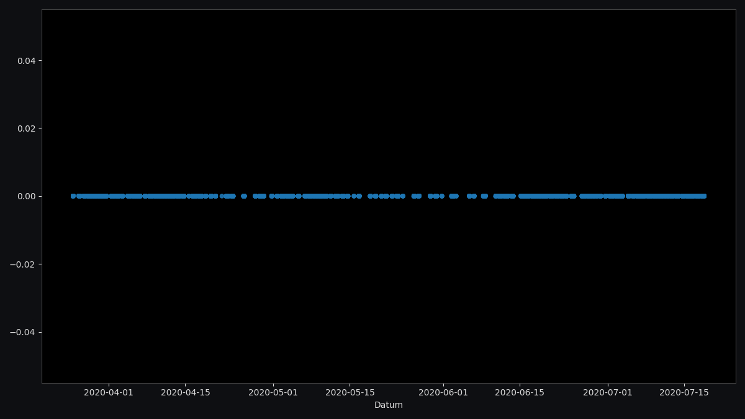Select the 2020-05-15 date tick label
Screen dimensions: 745x419
350,392
